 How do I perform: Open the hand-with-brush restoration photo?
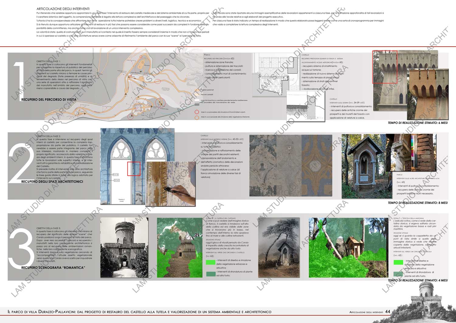pyautogui.click(x=171, y=184)
